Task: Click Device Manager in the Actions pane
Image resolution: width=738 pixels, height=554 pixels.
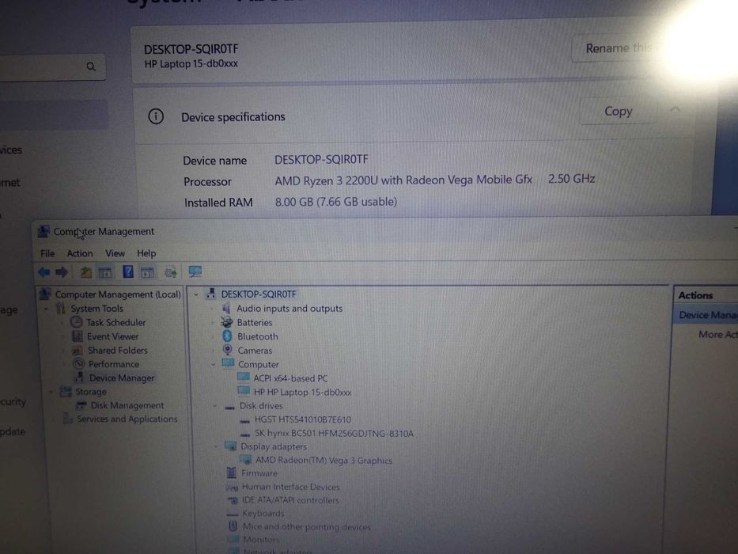Action: (708, 315)
